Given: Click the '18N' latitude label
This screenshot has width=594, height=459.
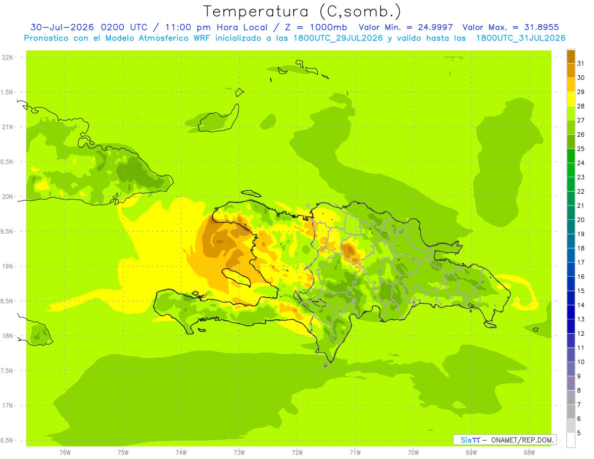Looking at the screenshot, I should coord(8,336).
